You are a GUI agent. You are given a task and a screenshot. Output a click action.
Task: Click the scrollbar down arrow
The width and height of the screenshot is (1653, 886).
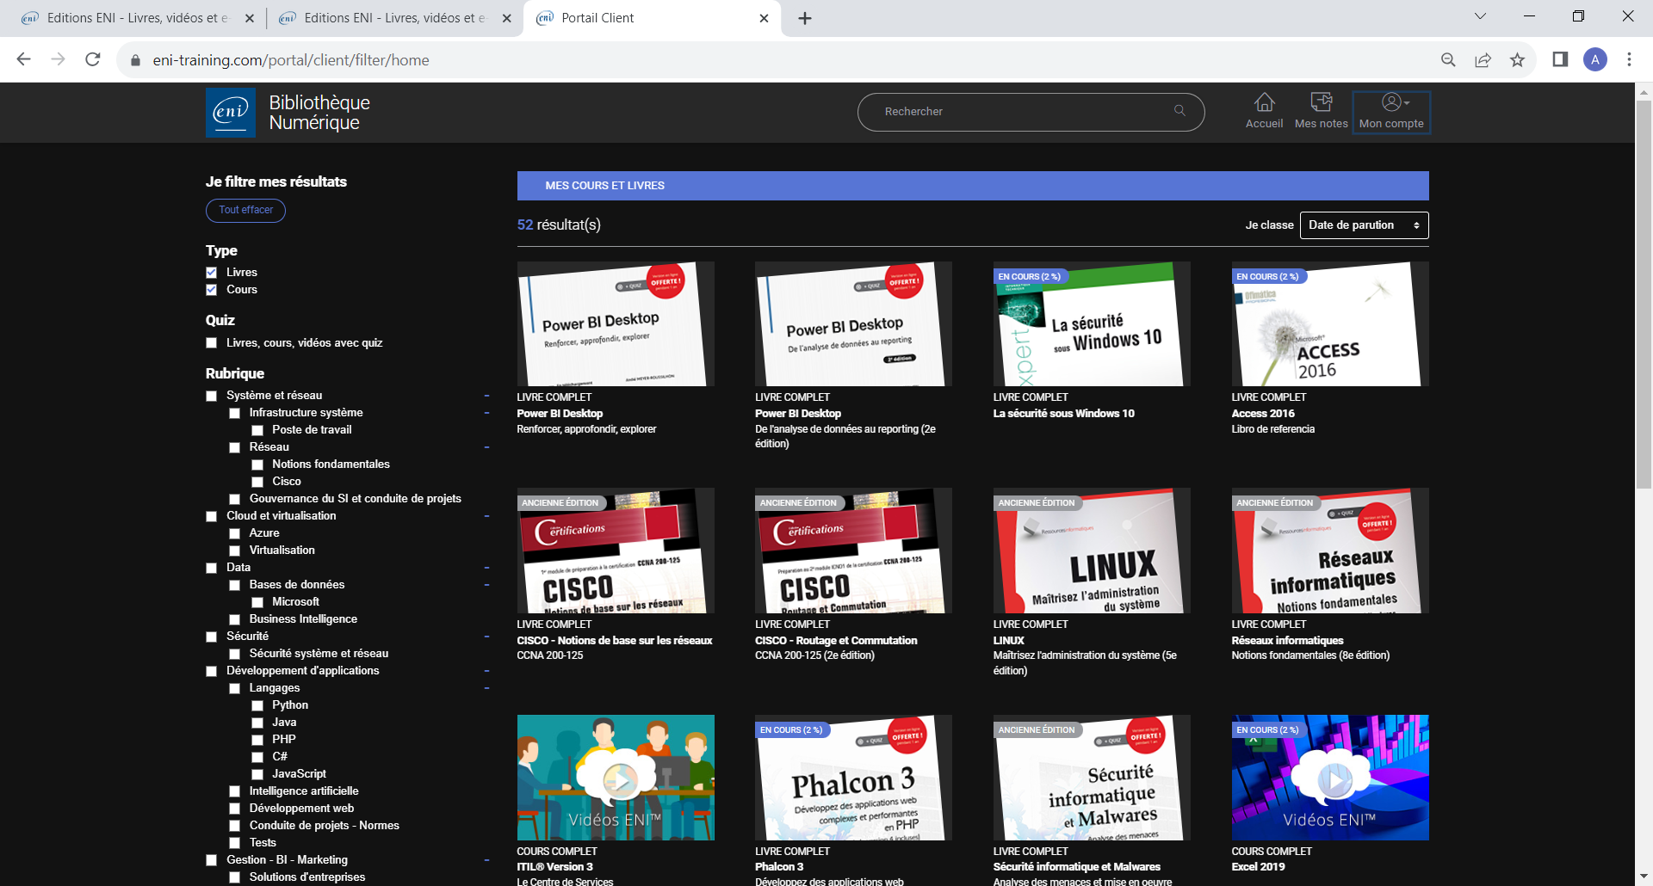(x=1644, y=877)
